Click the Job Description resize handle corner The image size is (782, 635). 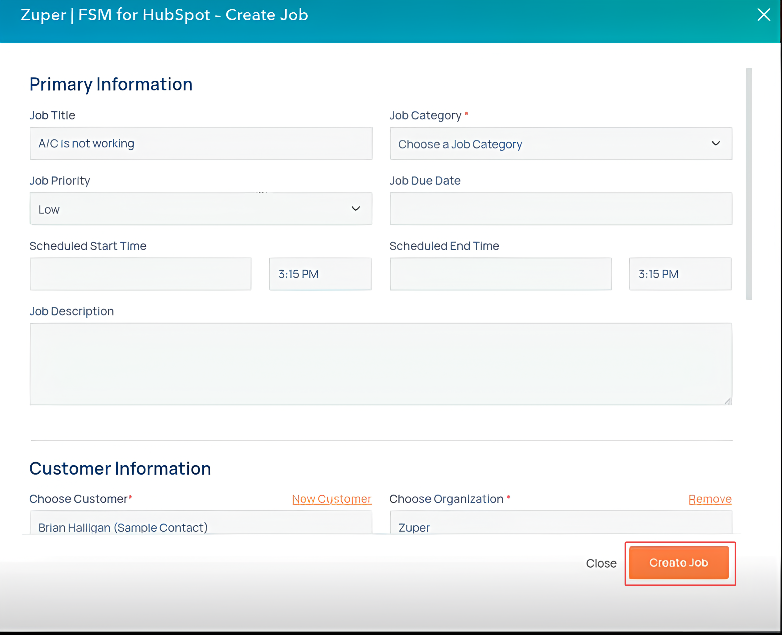click(728, 401)
